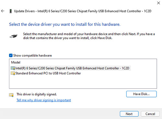Go back using the left arrow icon
The width and height of the screenshot is (162, 119).
[x=3, y=11]
